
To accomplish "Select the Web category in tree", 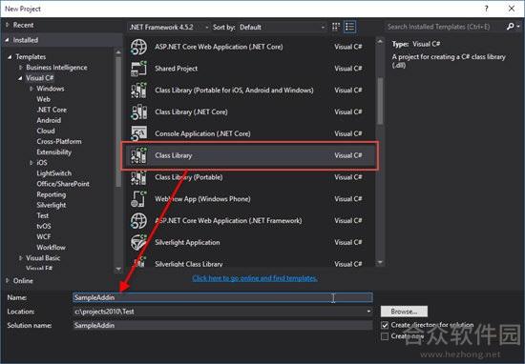I will [x=44, y=99].
